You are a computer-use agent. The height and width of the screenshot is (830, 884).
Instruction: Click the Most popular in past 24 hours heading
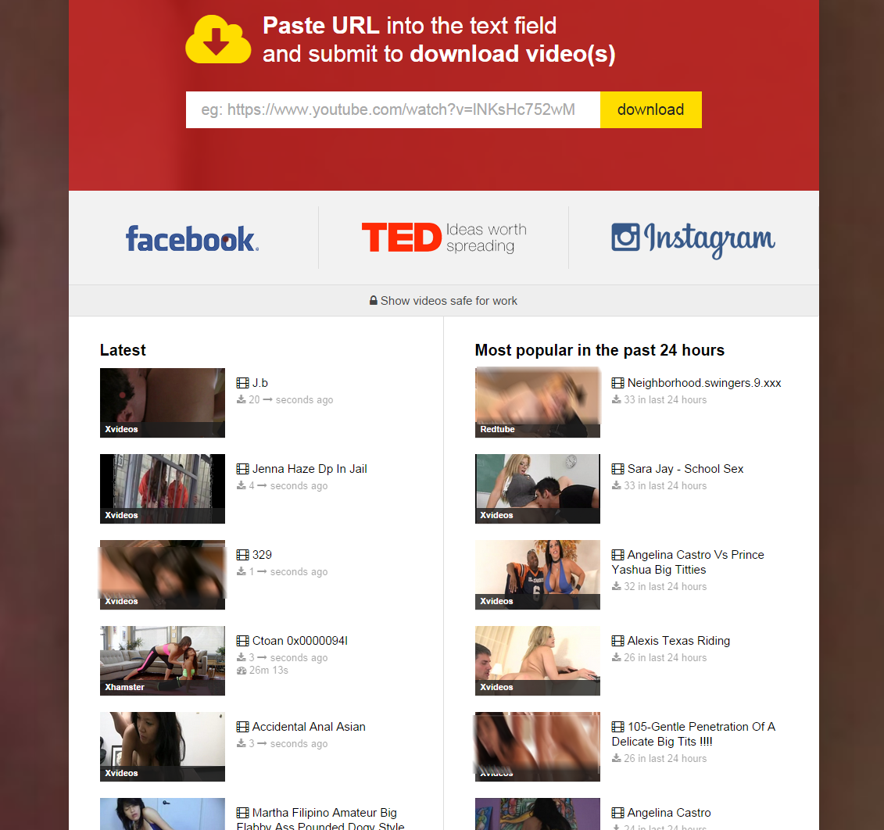[599, 350]
